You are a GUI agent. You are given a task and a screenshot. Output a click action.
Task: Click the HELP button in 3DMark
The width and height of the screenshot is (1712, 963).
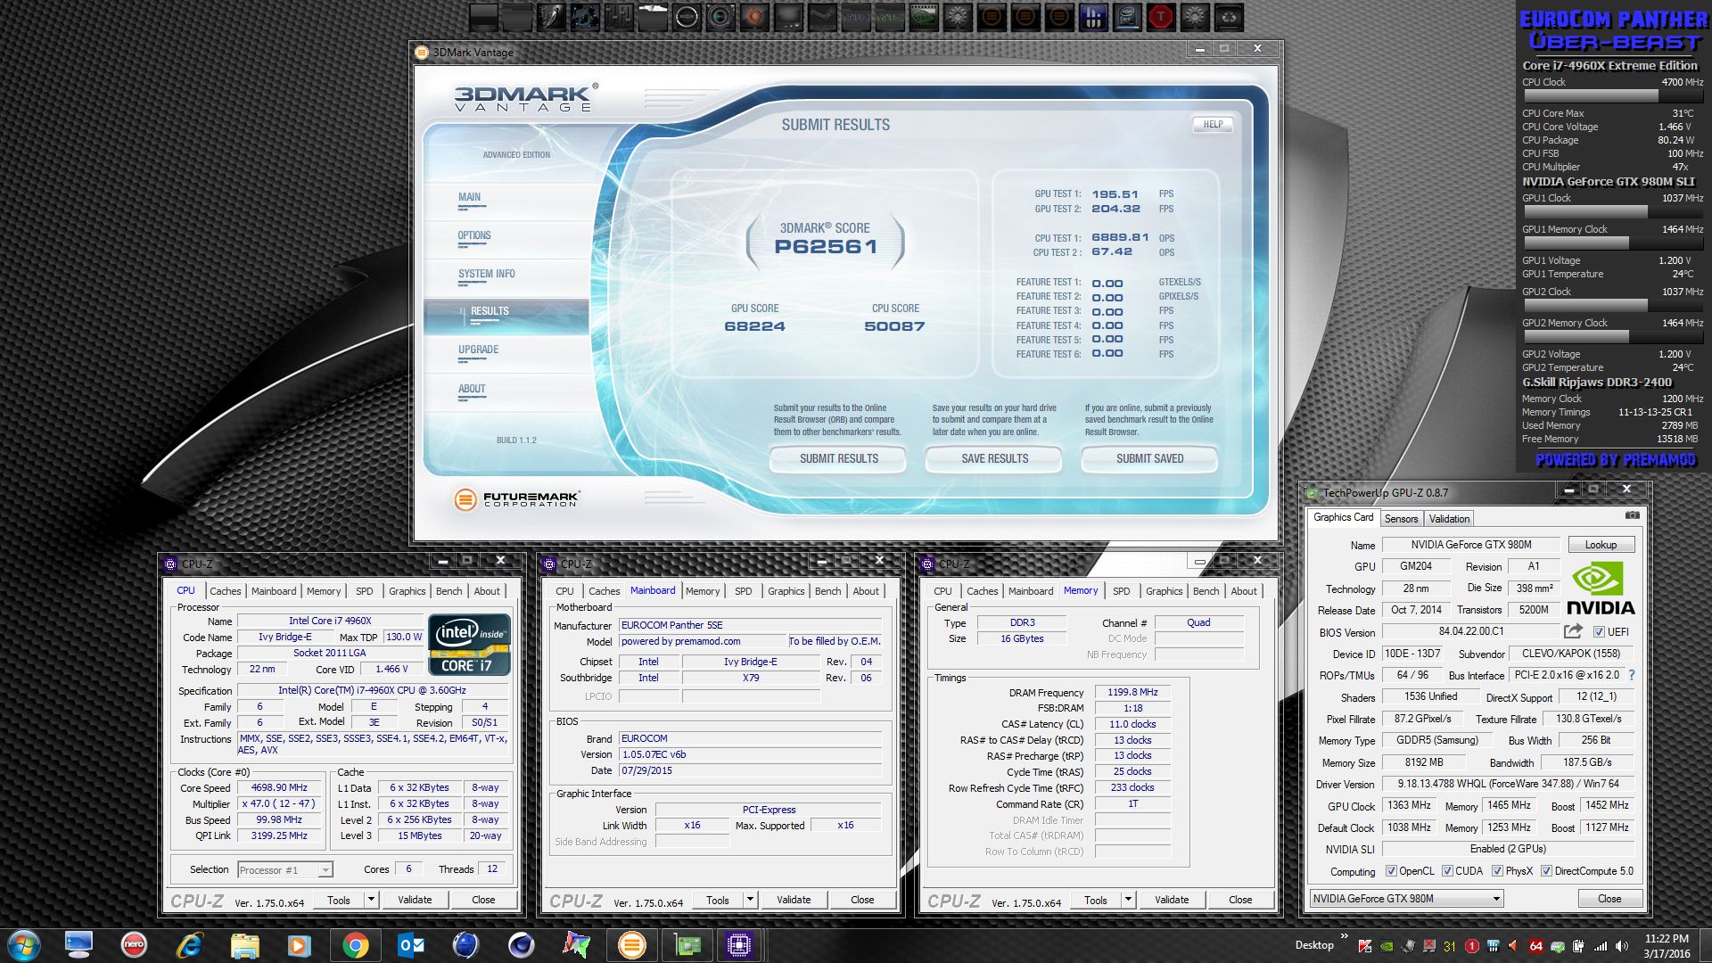tap(1213, 125)
